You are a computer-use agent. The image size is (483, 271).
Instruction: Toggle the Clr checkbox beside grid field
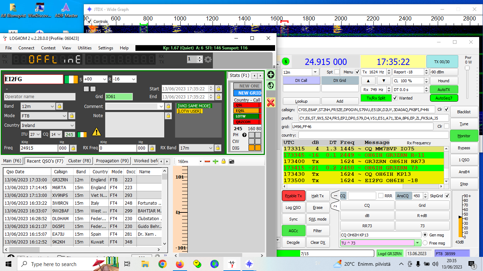(446, 126)
